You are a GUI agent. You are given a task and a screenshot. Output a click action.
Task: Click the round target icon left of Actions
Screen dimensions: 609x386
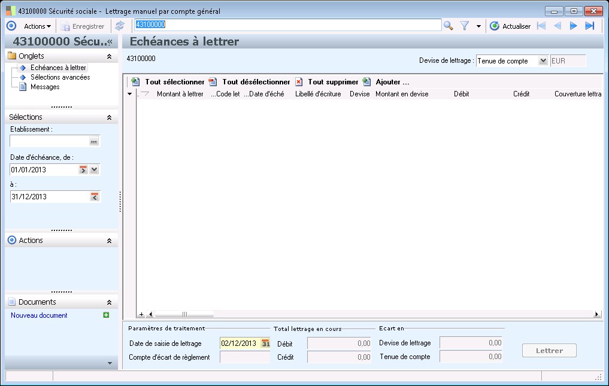[x=11, y=26]
